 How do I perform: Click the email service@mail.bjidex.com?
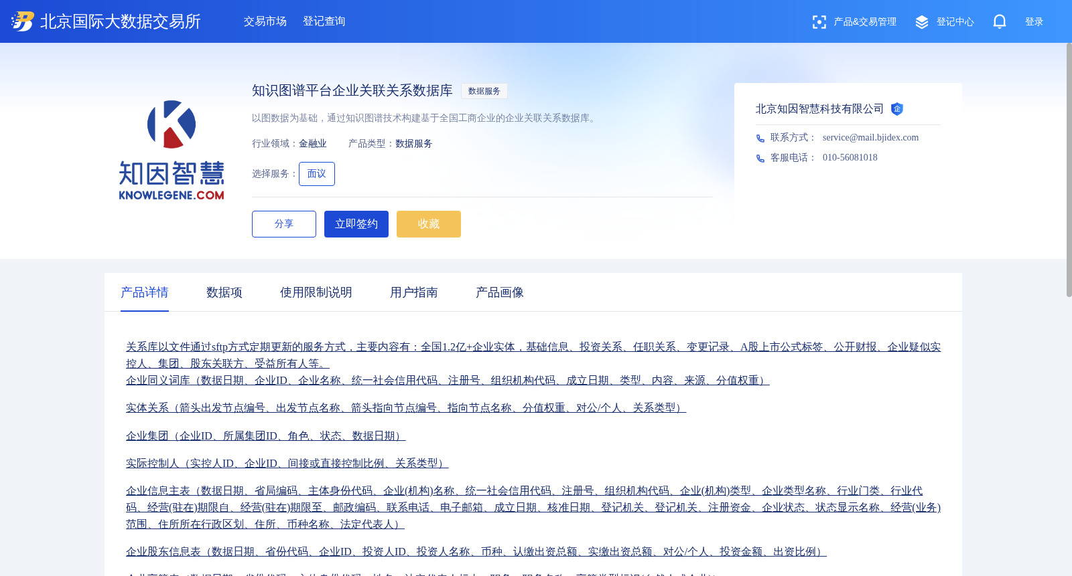click(x=871, y=138)
